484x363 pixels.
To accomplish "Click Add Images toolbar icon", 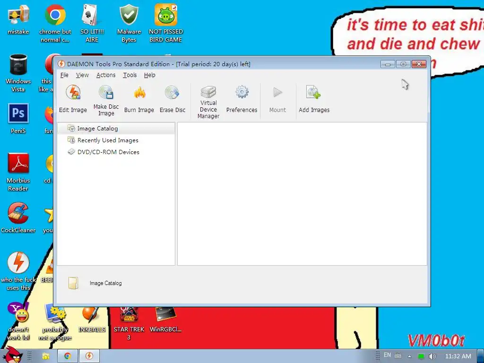I will click(313, 92).
